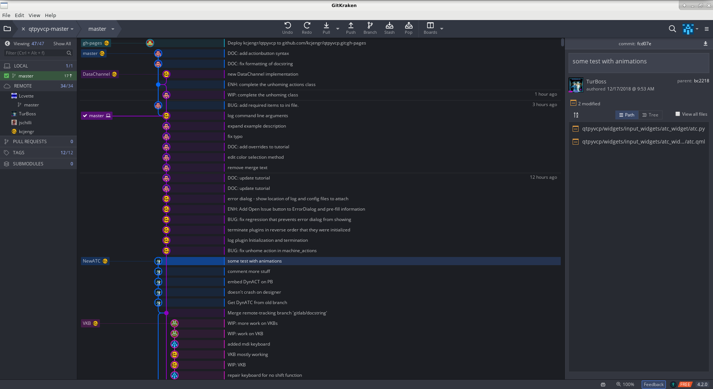Open the hamburger menu icon
The width and height of the screenshot is (713, 389).
point(707,29)
